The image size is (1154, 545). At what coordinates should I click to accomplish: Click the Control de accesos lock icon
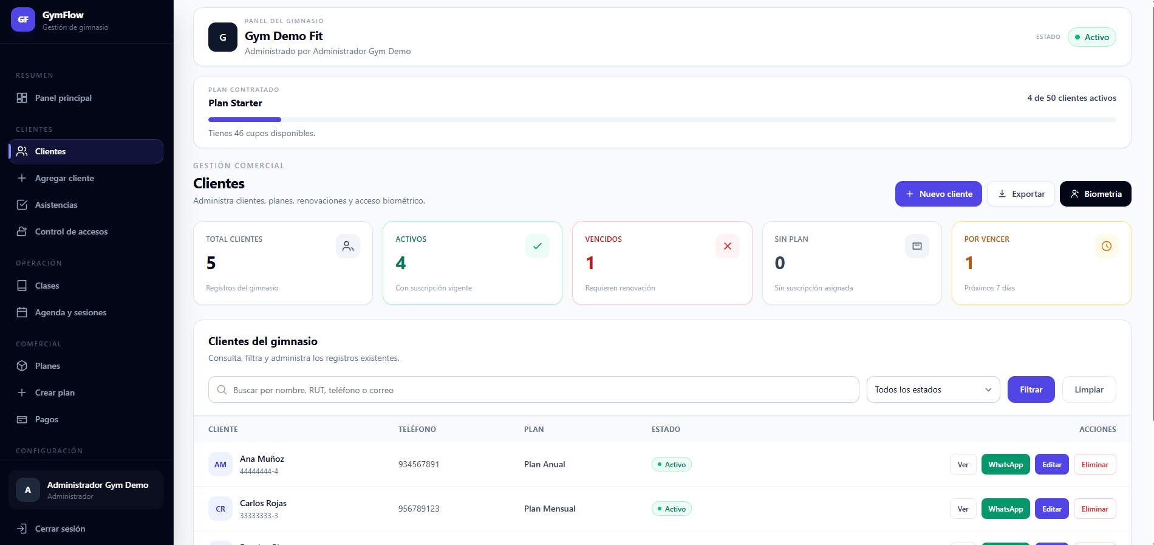(x=22, y=231)
